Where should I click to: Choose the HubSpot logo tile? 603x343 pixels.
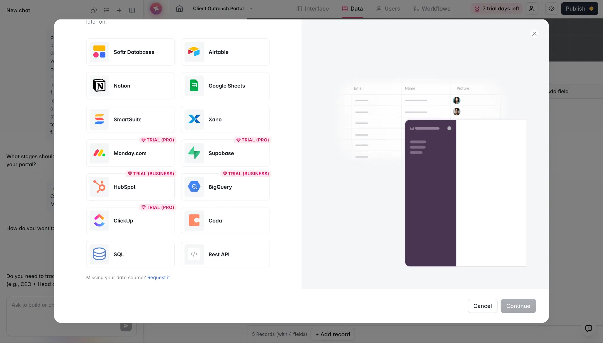(99, 187)
